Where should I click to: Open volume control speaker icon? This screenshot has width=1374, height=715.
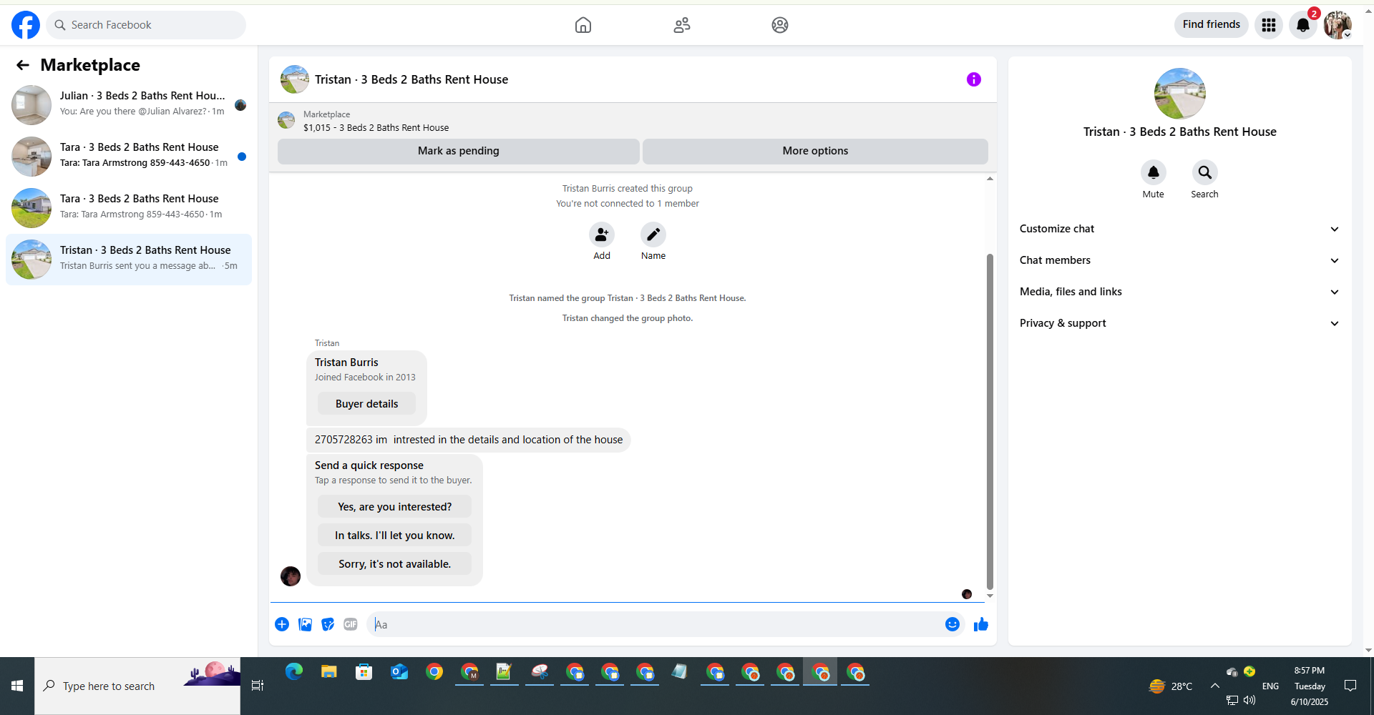click(1249, 701)
